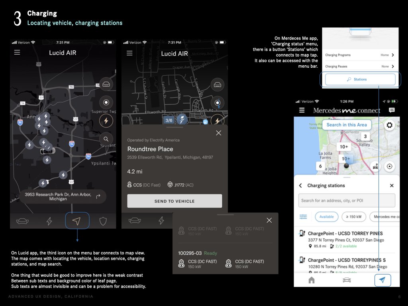The height and width of the screenshot is (306, 408).
Task: Close the Roundtree Place station card
Action: click(219, 133)
